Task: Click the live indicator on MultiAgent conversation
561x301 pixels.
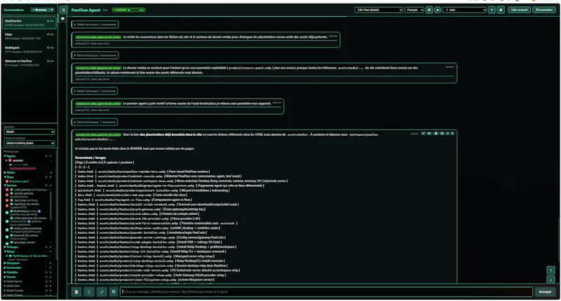Action: (x=50, y=48)
